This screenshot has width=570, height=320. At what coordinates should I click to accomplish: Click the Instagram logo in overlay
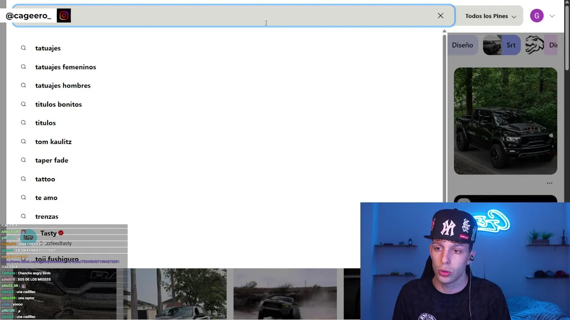64,16
